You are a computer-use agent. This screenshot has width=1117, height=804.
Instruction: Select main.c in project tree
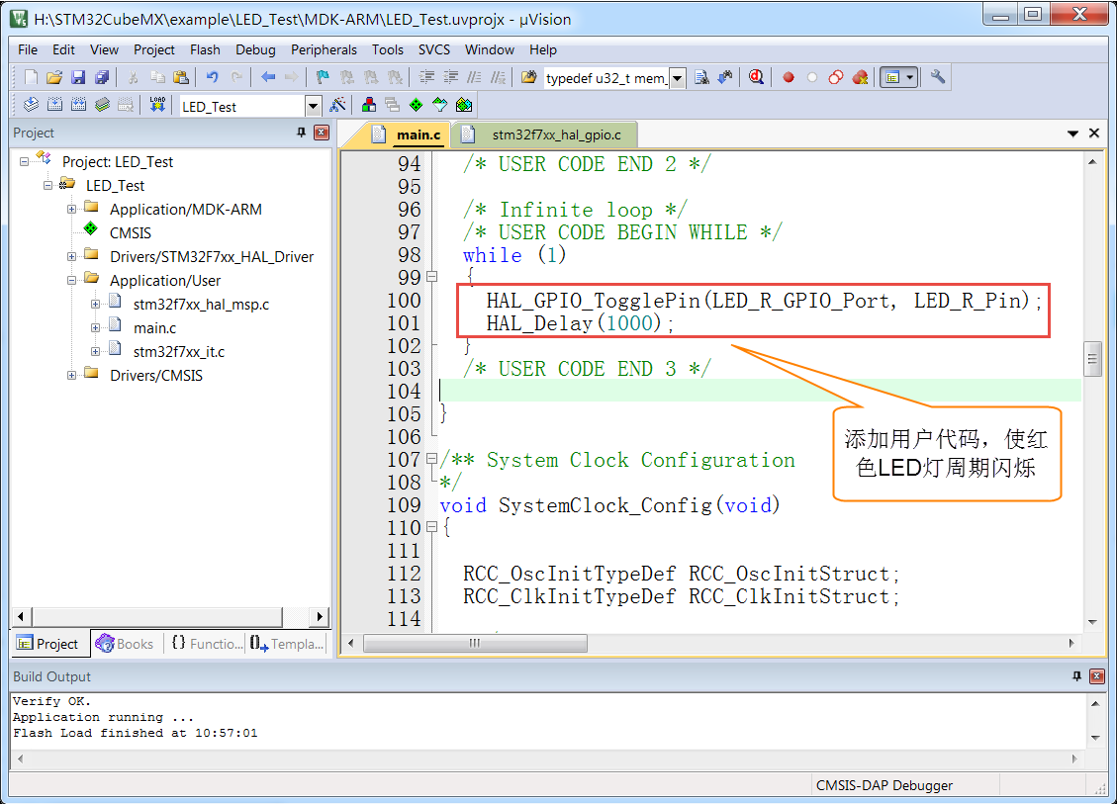[x=154, y=327]
